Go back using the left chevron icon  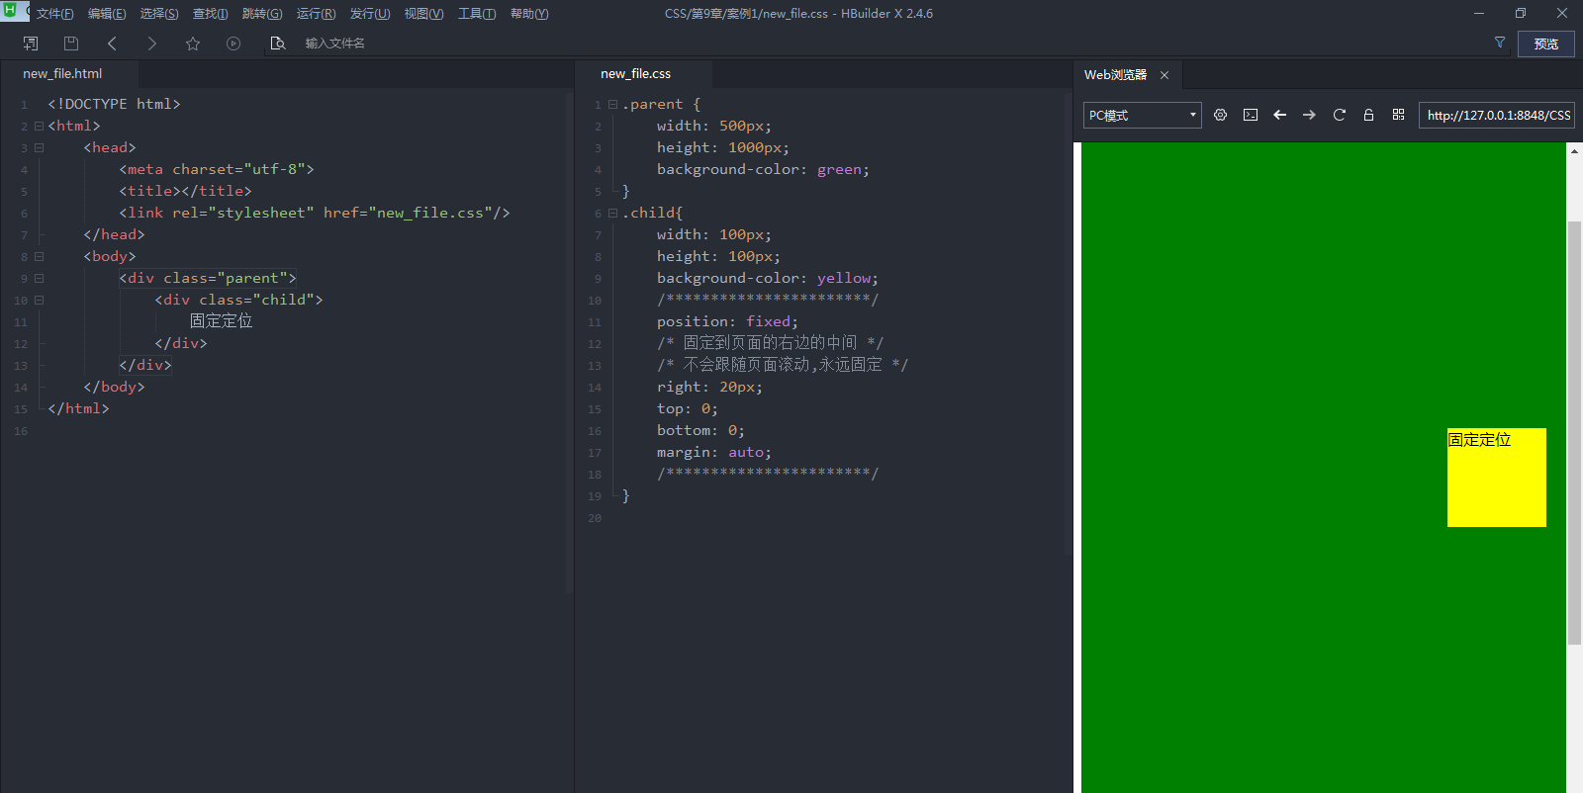coord(112,44)
